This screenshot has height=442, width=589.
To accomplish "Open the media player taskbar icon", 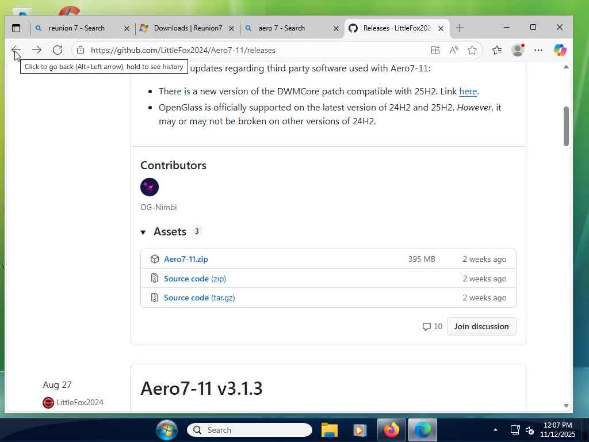I will tap(360, 429).
